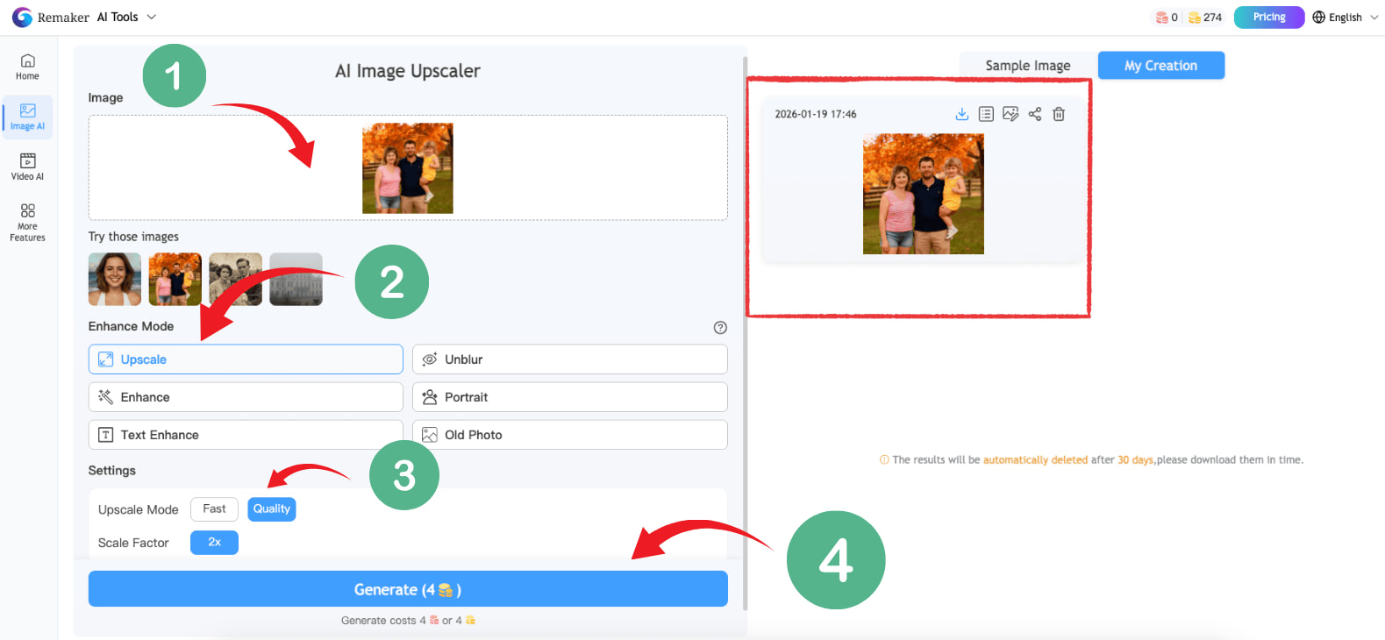The width and height of the screenshot is (1385, 640).
Task: Click the "automatically deleted" notice text
Action: click(1035, 460)
